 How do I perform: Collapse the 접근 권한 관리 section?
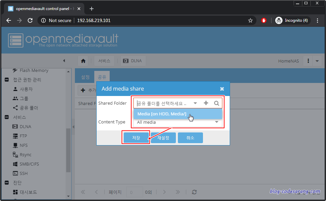(x=7, y=80)
